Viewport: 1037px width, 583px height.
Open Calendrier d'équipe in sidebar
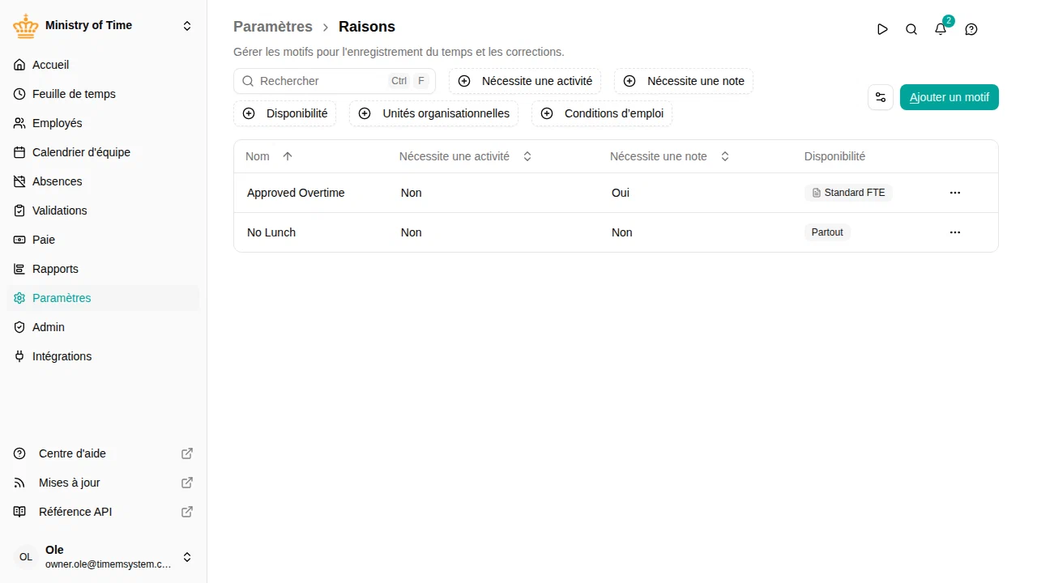[x=103, y=152]
